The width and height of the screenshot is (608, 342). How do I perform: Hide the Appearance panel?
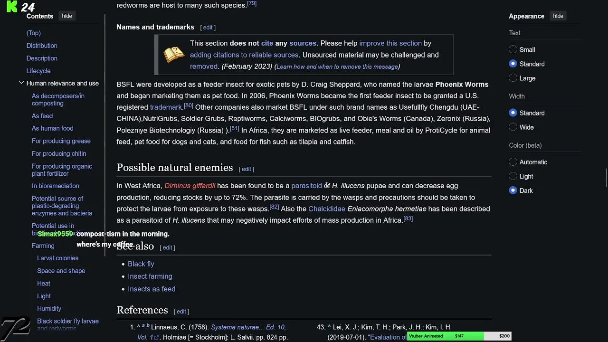[x=558, y=16]
